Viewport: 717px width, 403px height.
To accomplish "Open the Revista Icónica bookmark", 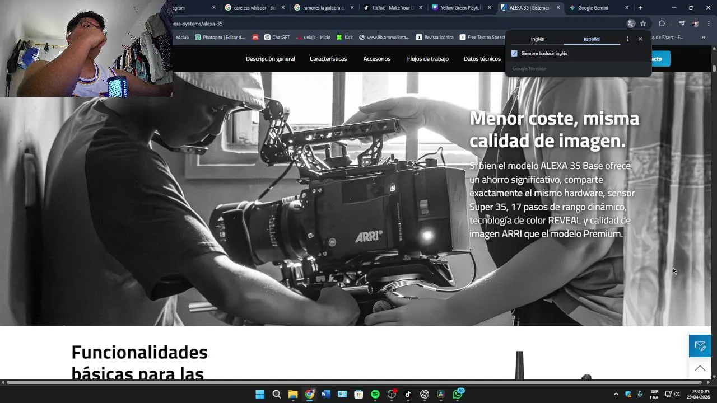I will 435,38.
